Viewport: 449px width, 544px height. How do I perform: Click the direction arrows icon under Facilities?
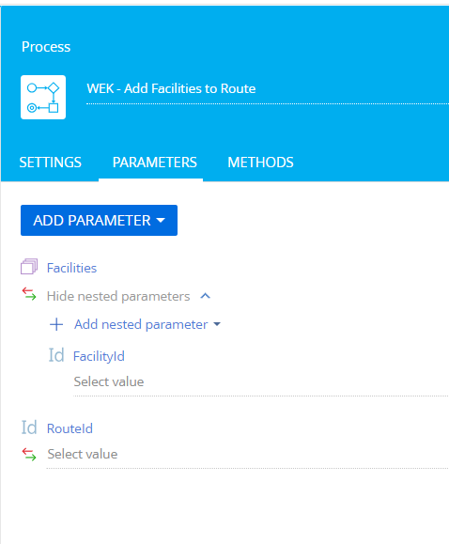pyautogui.click(x=29, y=294)
